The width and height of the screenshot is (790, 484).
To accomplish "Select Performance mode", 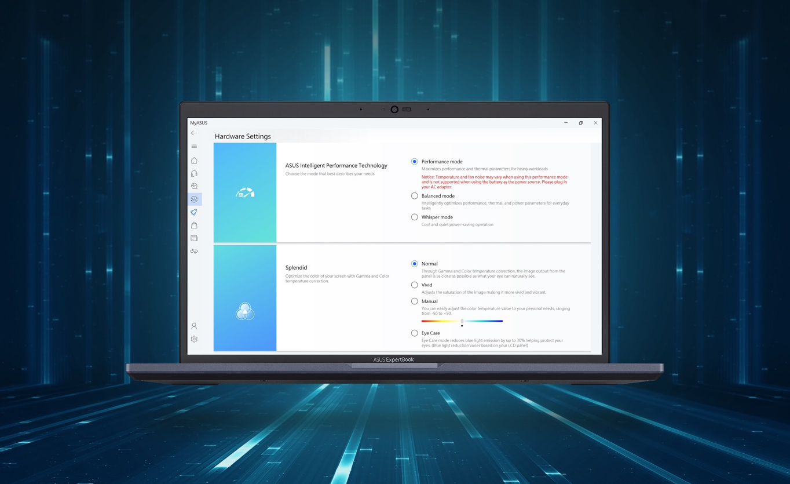I will [x=414, y=161].
